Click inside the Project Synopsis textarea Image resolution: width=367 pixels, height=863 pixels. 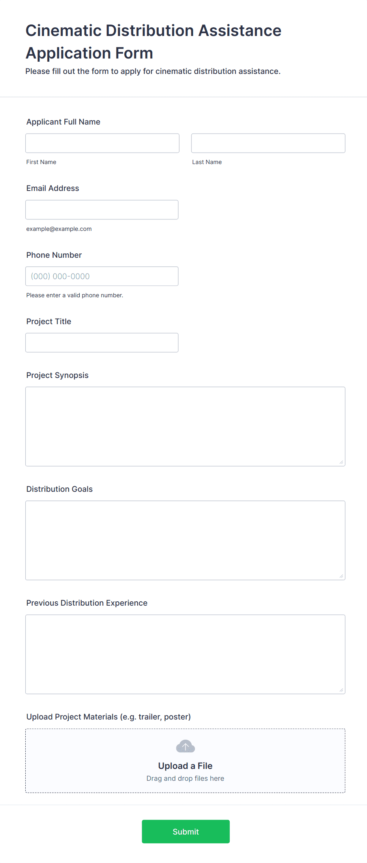pyautogui.click(x=185, y=426)
